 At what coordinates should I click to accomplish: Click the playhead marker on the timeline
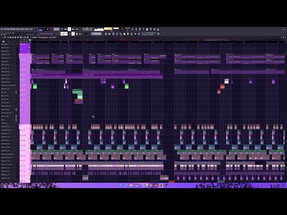coord(68,42)
